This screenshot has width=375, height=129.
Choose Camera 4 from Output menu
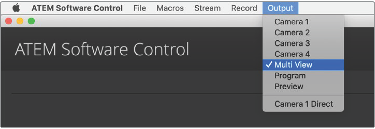point(292,54)
